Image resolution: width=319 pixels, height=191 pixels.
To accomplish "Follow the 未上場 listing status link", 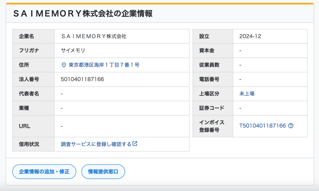I will (x=247, y=94).
